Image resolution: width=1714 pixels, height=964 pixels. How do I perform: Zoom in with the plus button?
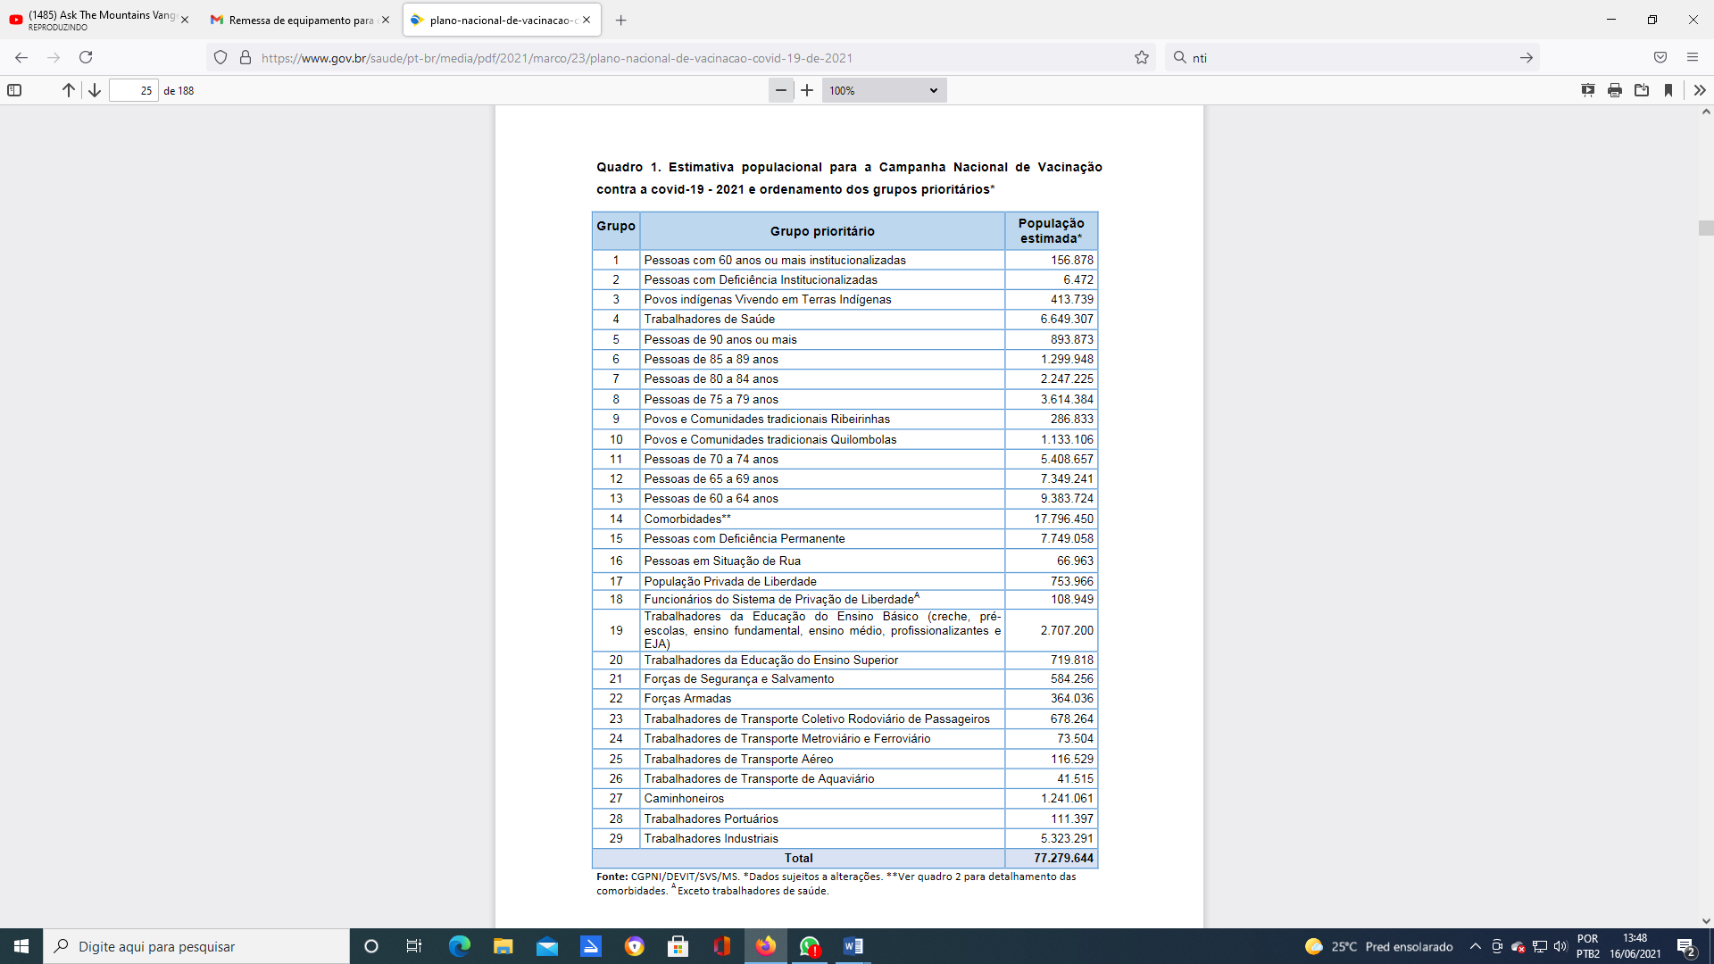pyautogui.click(x=807, y=90)
